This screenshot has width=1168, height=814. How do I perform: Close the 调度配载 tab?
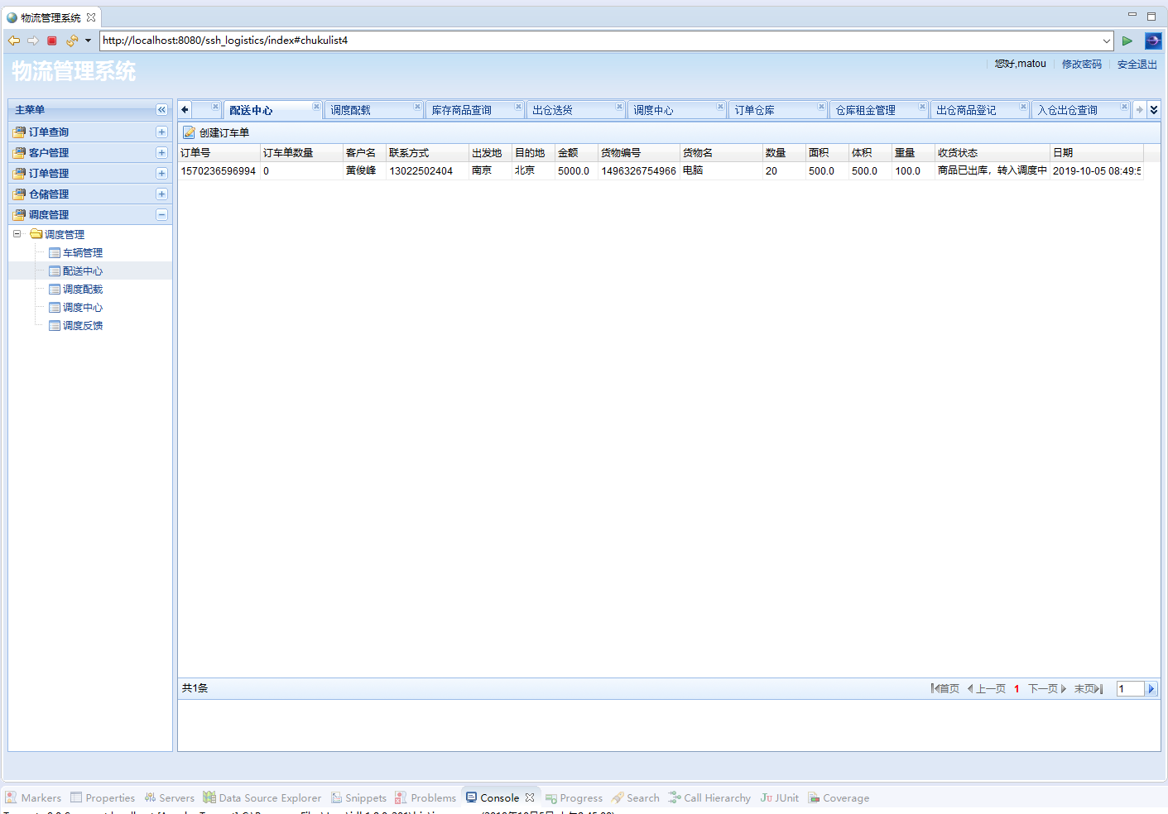(417, 107)
